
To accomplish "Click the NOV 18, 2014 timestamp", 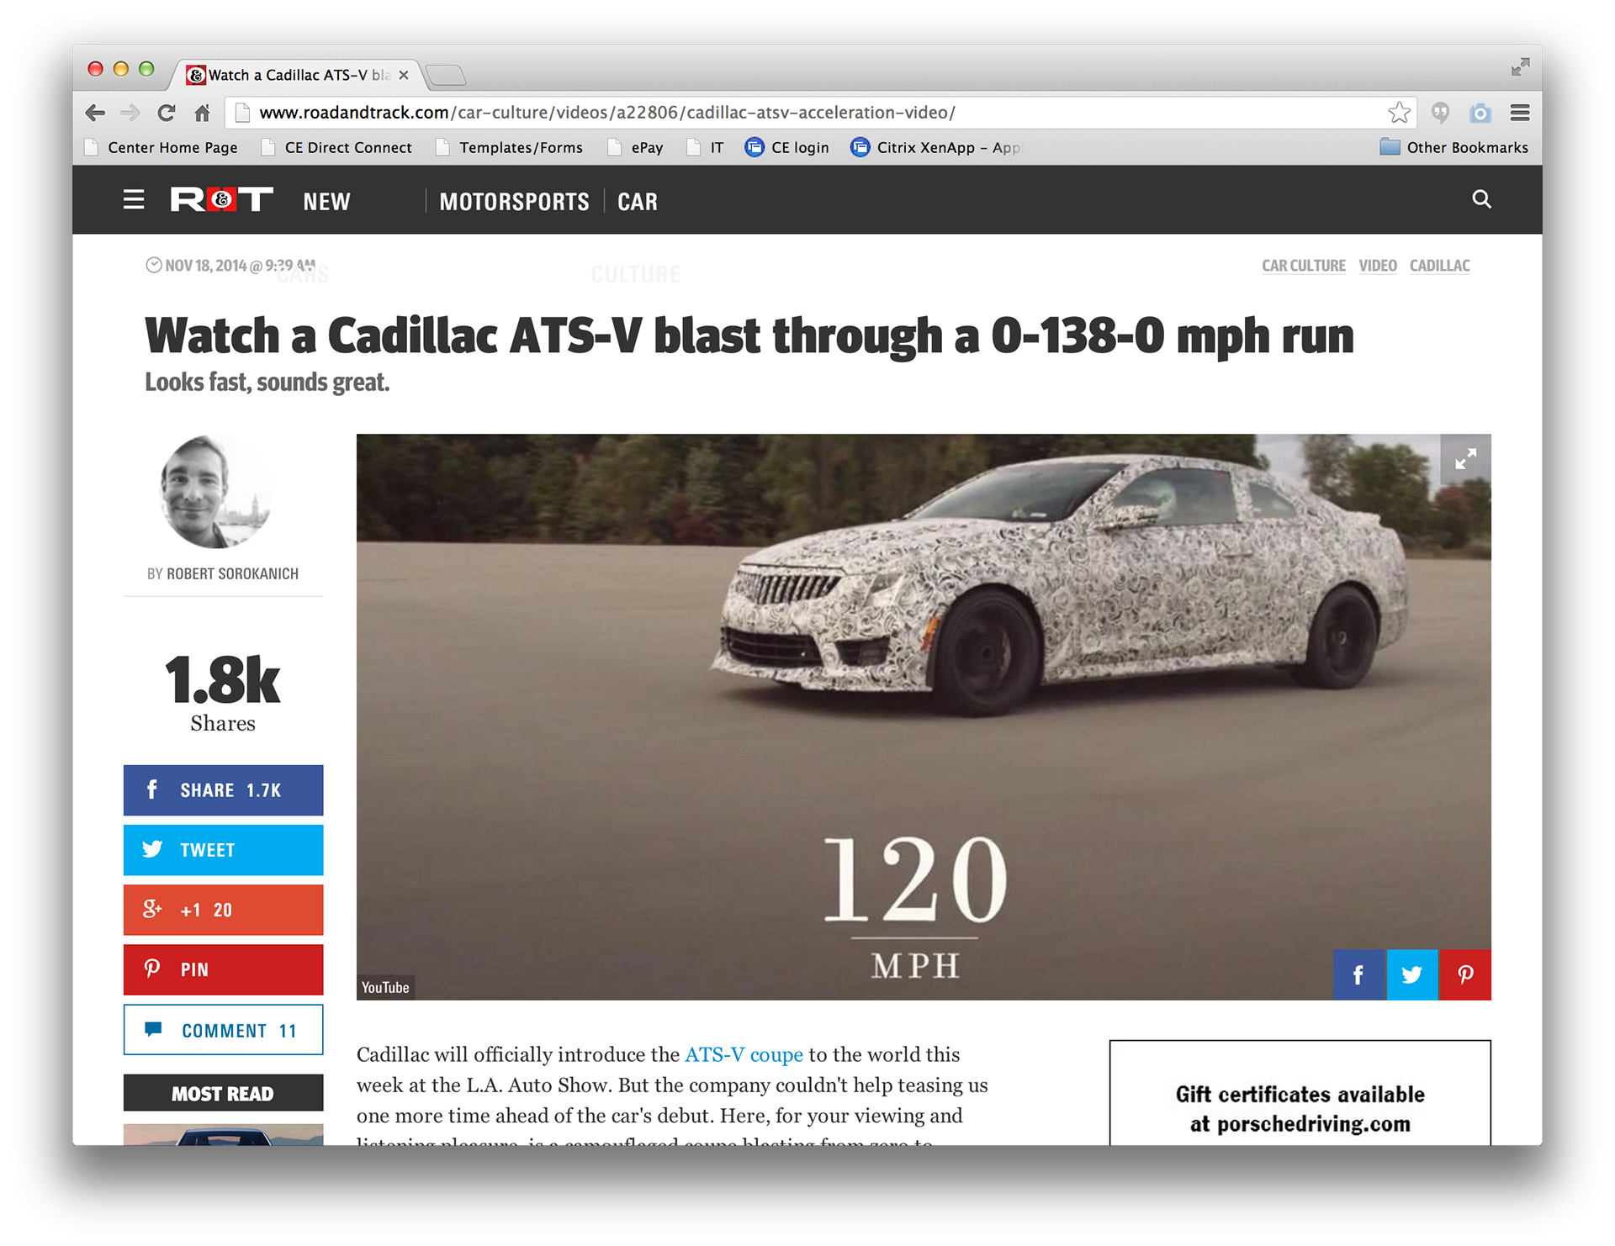I will (231, 266).
